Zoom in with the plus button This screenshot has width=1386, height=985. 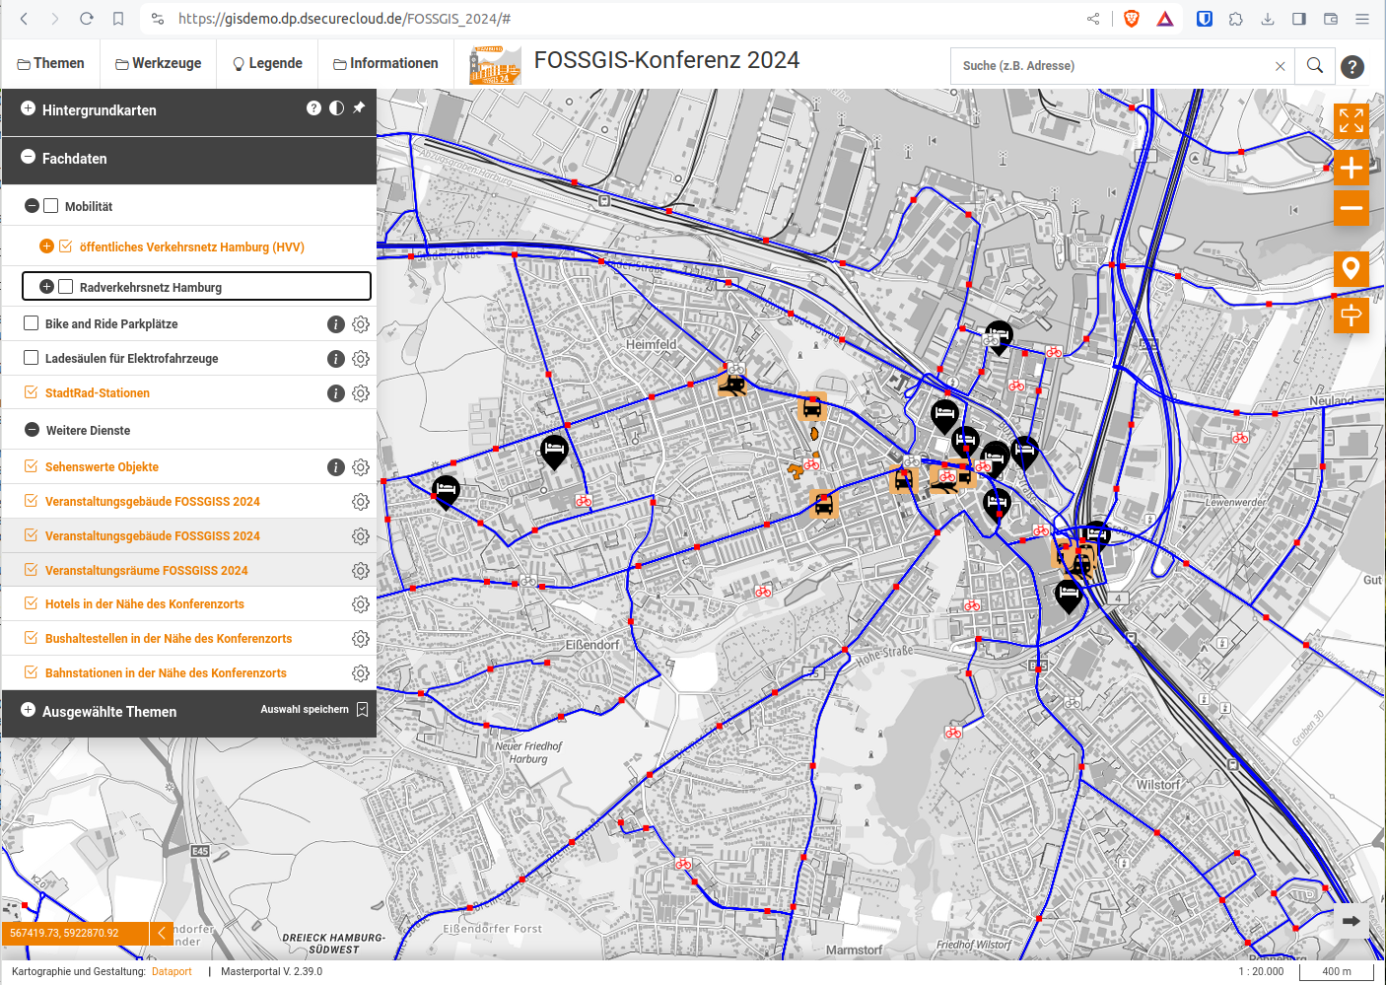[1351, 168]
